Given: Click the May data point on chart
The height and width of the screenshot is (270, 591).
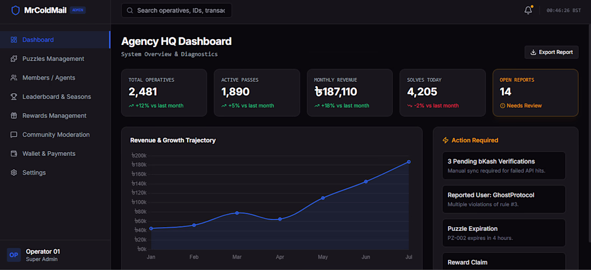Looking at the screenshot, I should [323, 198].
